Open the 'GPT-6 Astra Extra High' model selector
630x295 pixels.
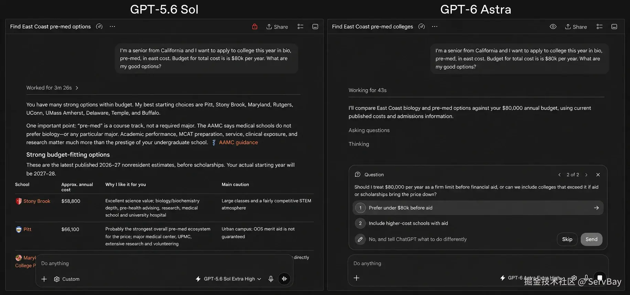point(532,278)
